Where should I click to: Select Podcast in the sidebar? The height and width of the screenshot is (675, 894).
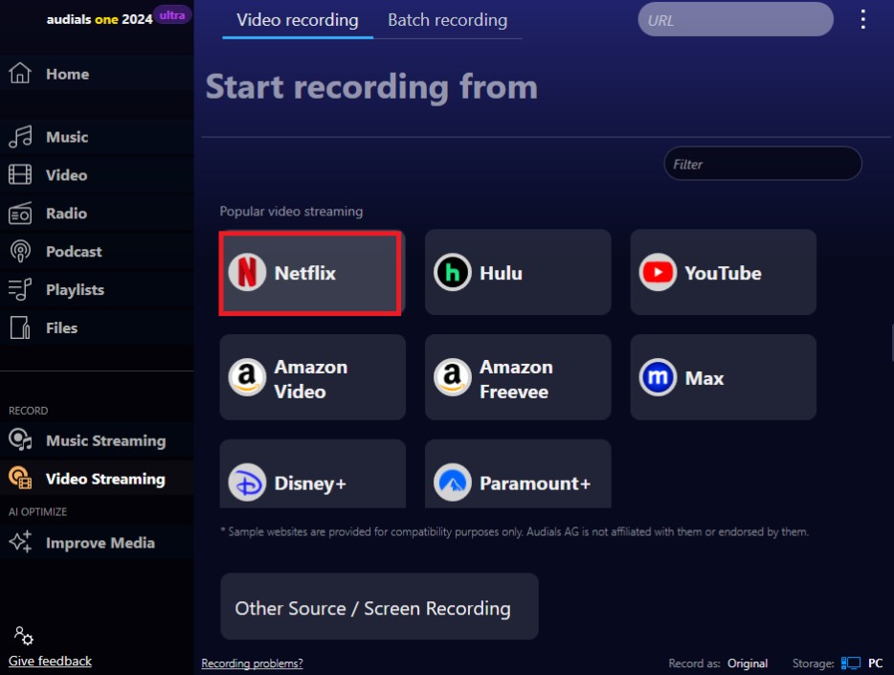coord(74,252)
